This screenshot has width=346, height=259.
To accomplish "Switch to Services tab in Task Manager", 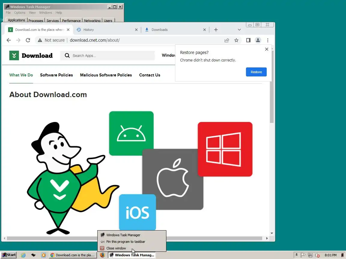I will [53, 20].
